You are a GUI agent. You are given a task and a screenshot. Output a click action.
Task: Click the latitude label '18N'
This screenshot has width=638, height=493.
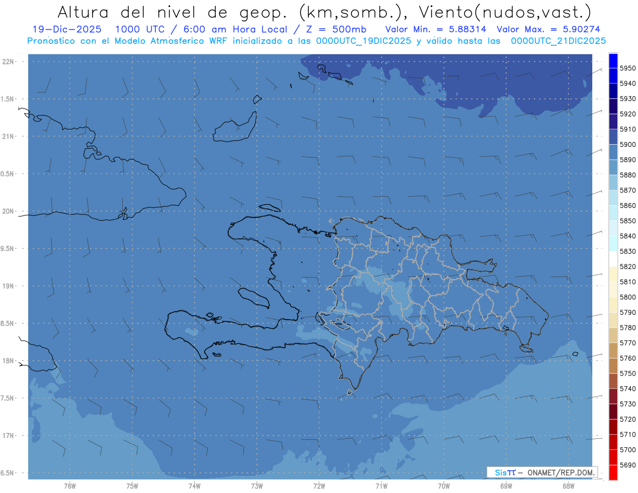[8, 361]
